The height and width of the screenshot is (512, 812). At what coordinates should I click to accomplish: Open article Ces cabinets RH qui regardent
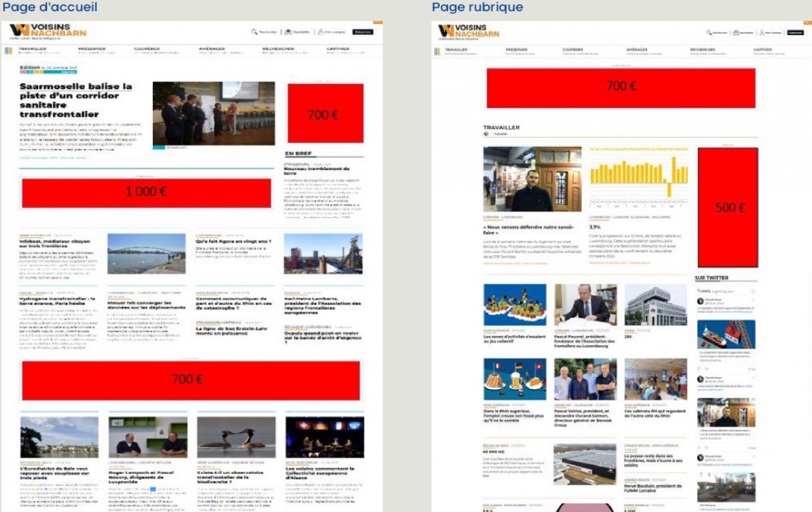(655, 413)
